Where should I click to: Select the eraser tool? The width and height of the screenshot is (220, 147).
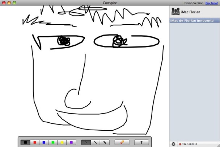tap(122, 142)
